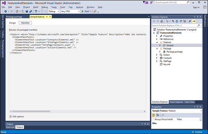208x134 pixels.
Task: Click the Home icon in Solution Explorer
Action: click(x=162, y=21)
